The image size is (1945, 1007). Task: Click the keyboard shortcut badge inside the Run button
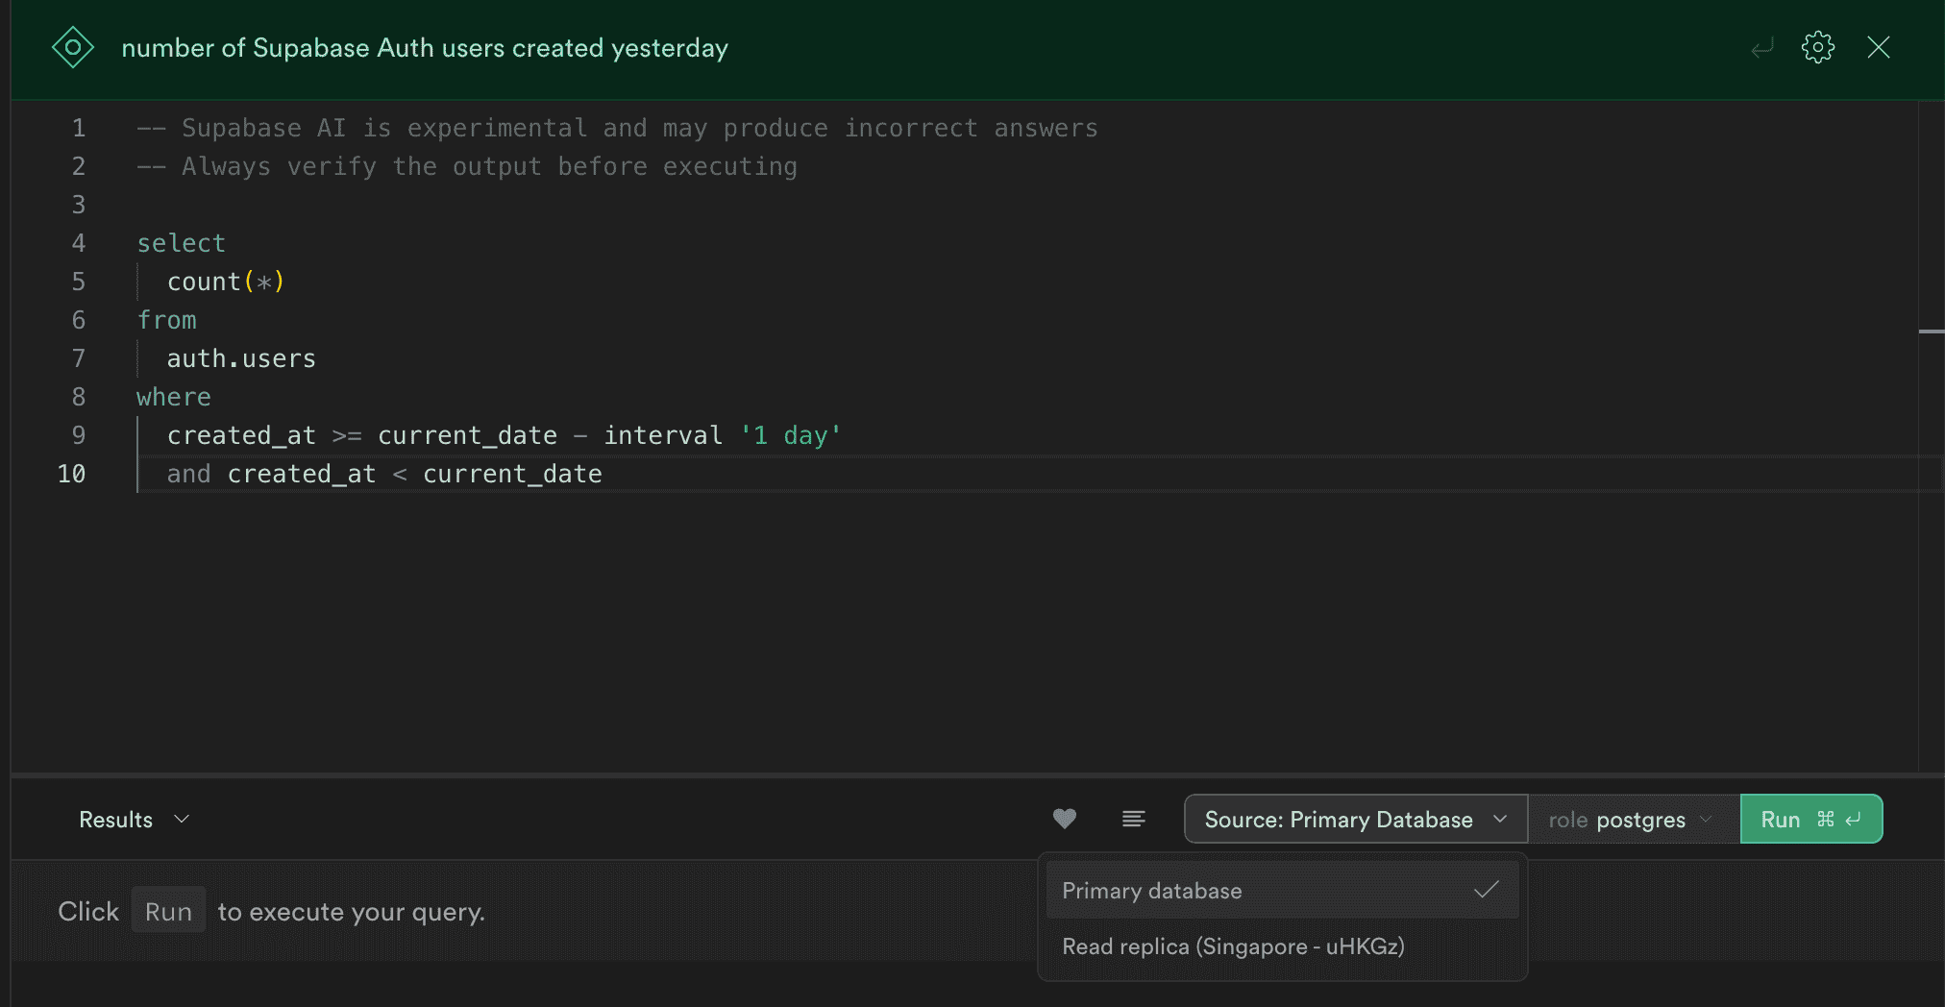[1838, 819]
